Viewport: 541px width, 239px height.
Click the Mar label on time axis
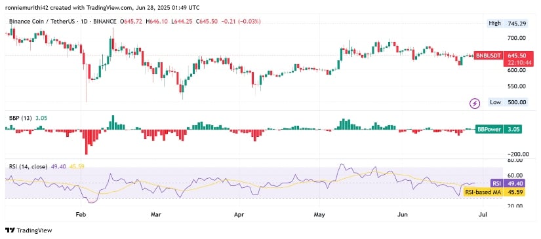click(156, 215)
